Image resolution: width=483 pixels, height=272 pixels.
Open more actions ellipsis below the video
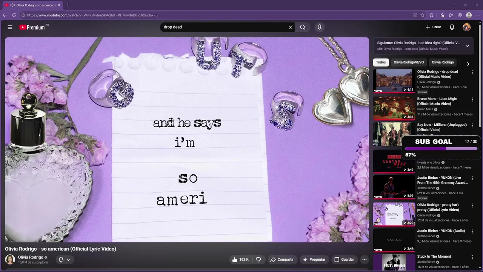pos(364,260)
